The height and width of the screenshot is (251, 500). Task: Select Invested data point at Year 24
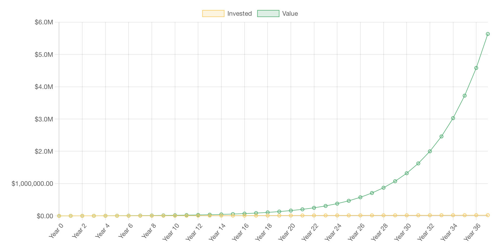tap(337, 216)
